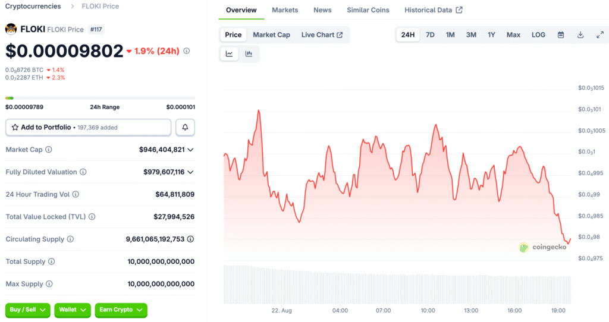Click the Max Supply info icon
This screenshot has height=322, width=609.
(x=49, y=284)
